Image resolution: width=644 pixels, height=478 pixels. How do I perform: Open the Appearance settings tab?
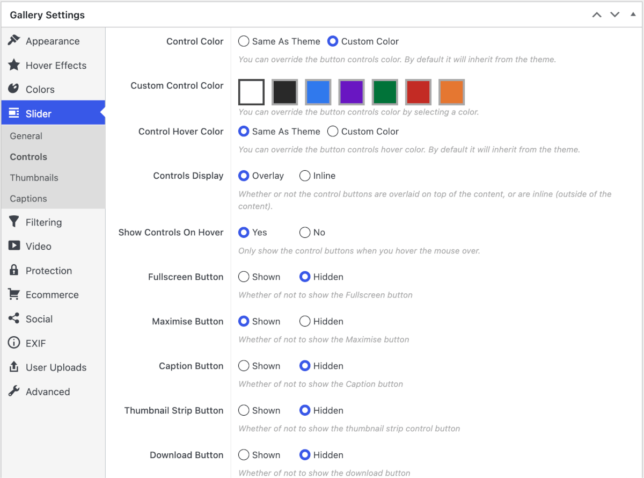click(x=53, y=41)
